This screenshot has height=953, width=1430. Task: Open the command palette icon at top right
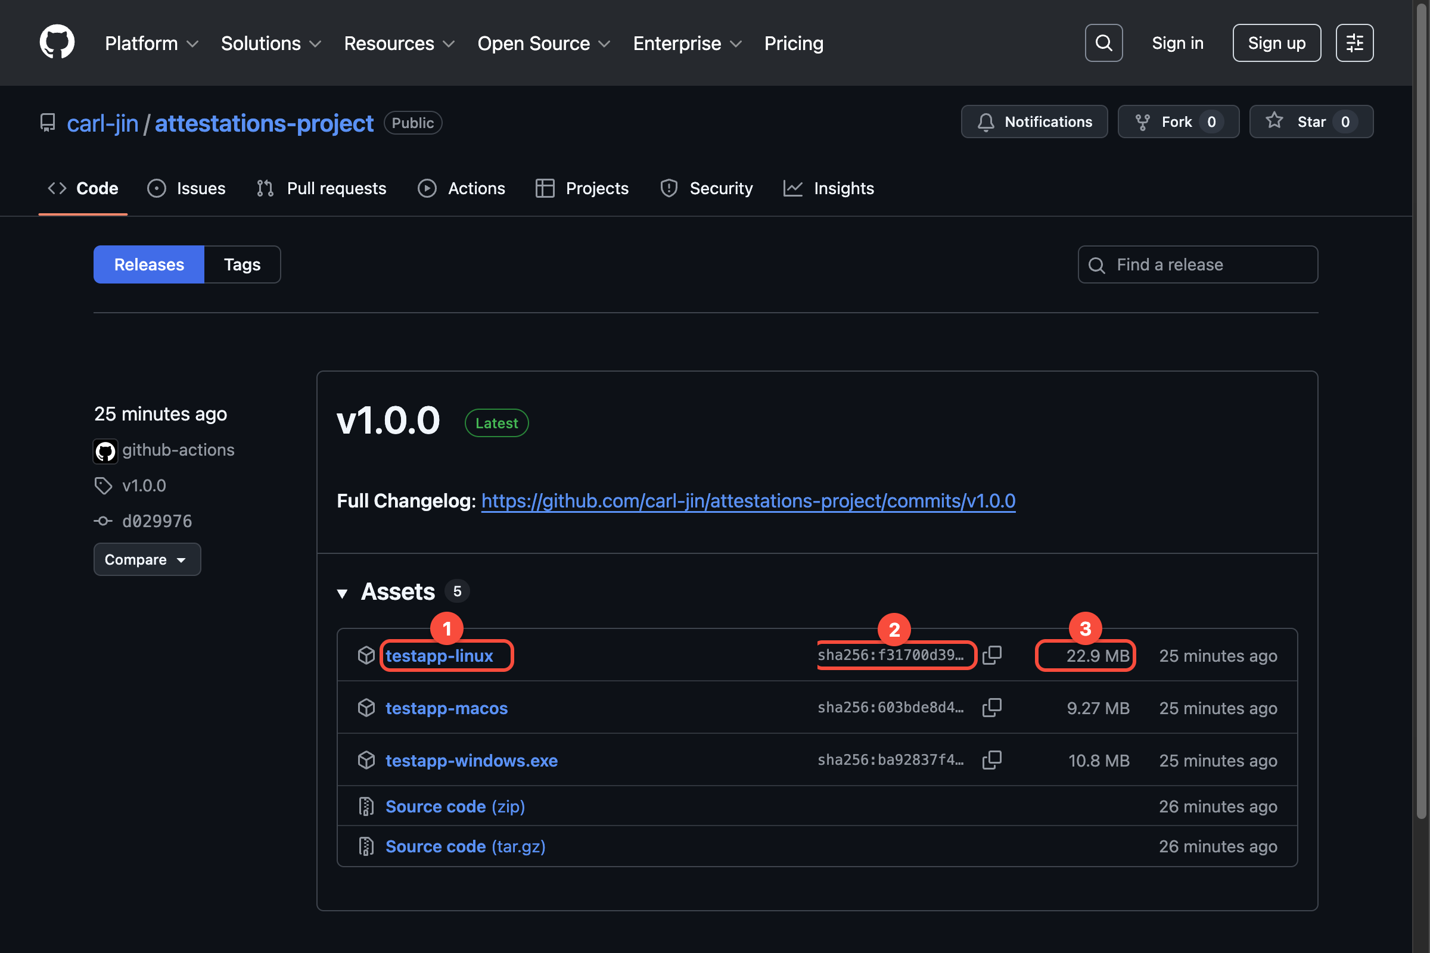1354,42
